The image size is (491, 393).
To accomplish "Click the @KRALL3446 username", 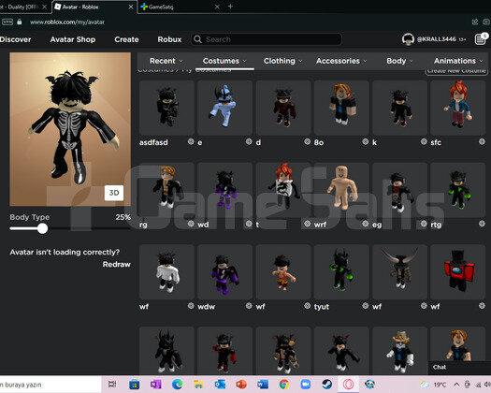I will (x=437, y=39).
